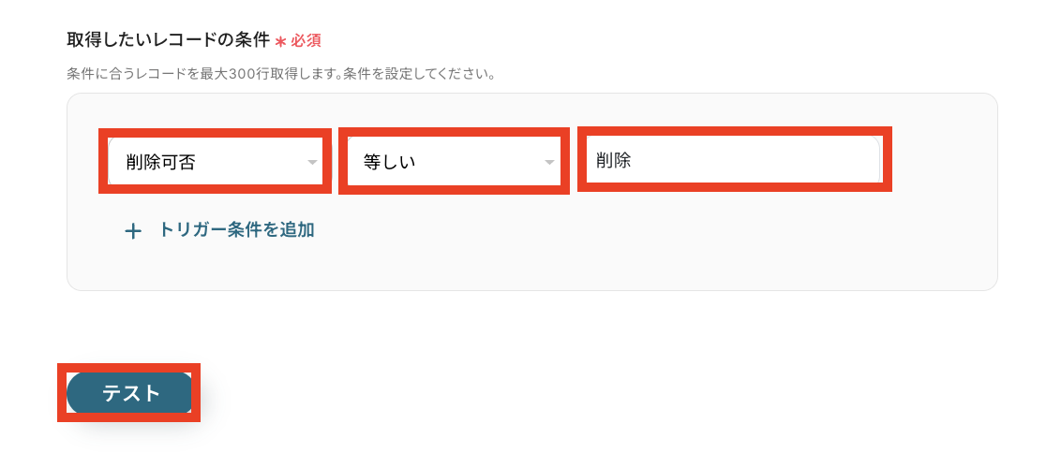Select the 等しい label text in the comparison combo box
The height and width of the screenshot is (453, 1061).
click(x=389, y=162)
